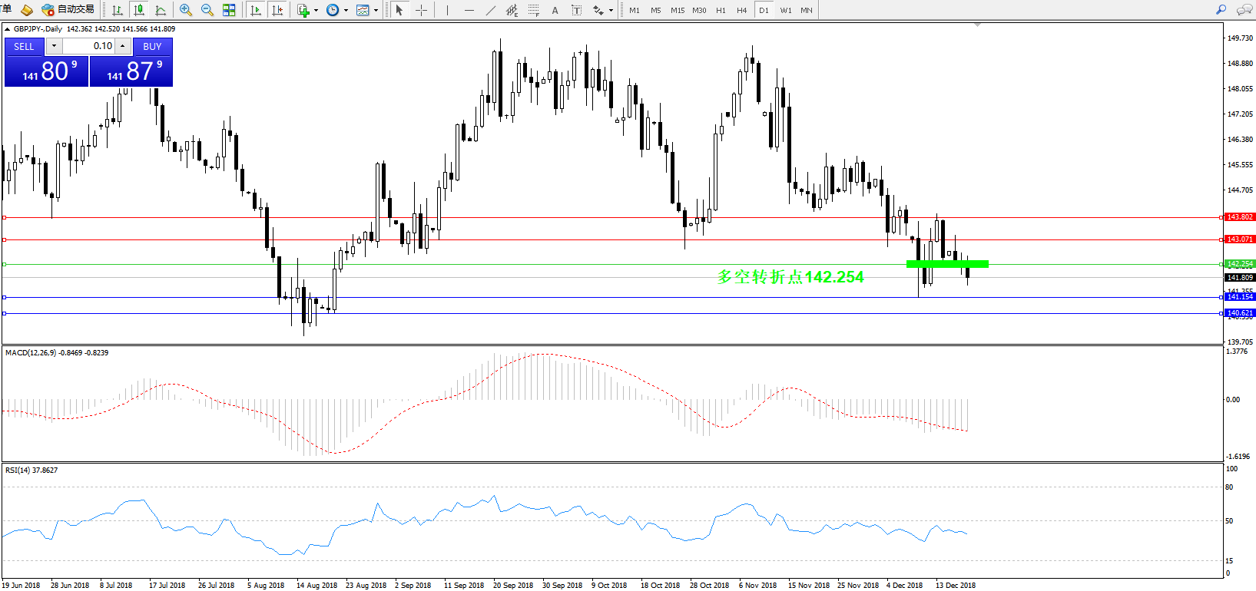Click the SELL button

tap(24, 46)
